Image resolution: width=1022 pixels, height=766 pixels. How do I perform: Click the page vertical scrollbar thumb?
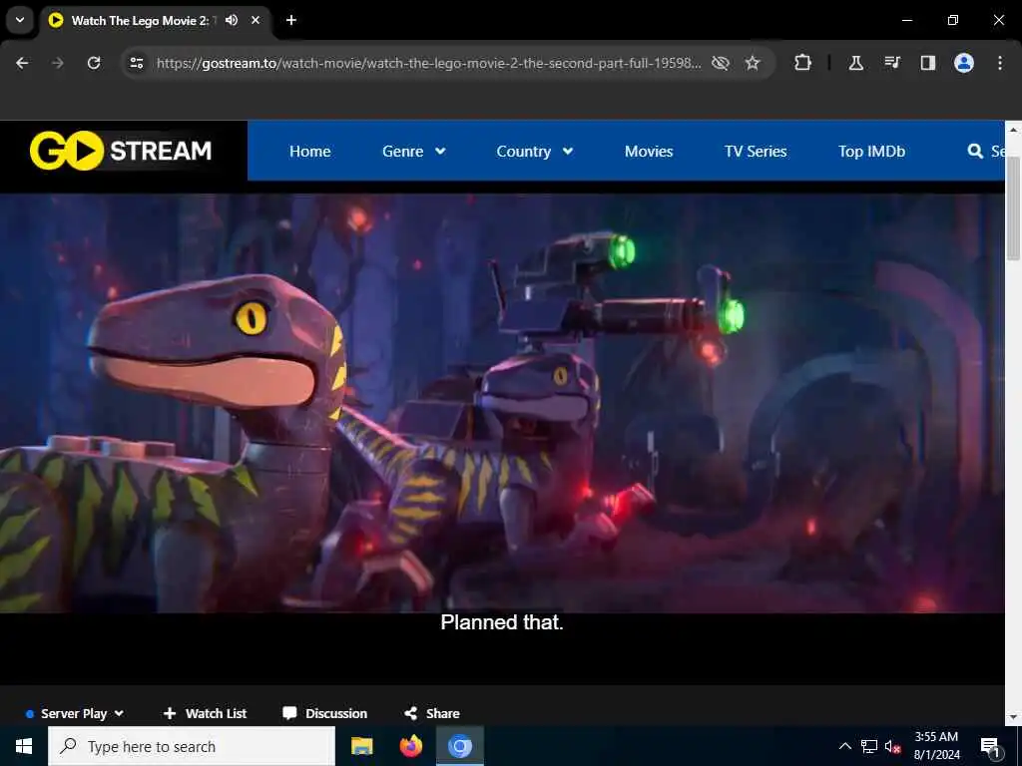point(1014,208)
